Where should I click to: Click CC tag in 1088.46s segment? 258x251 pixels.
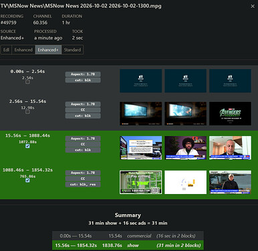(x=83, y=179)
